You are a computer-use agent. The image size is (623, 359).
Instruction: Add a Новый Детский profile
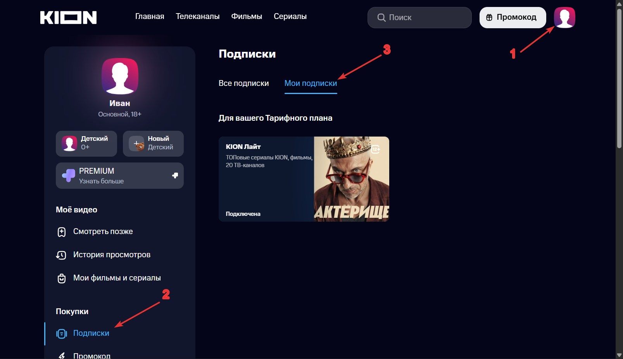point(153,144)
